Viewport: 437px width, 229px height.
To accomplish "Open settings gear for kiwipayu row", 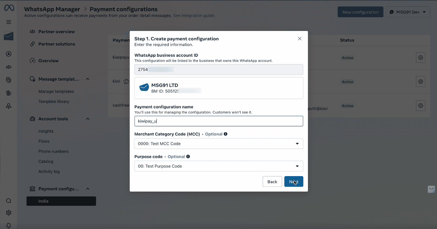I will [x=421, y=58].
